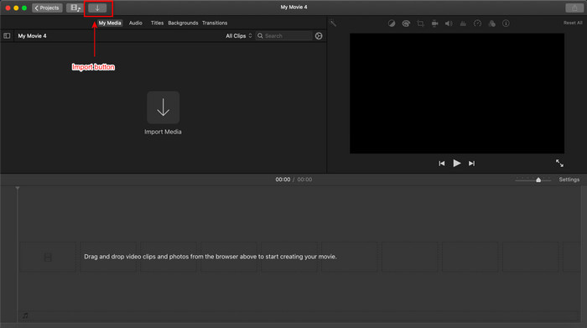Click the large Import Media arrow
The width and height of the screenshot is (587, 328).
pyautogui.click(x=164, y=107)
